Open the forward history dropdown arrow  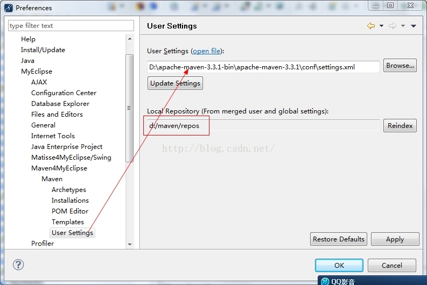pos(403,26)
